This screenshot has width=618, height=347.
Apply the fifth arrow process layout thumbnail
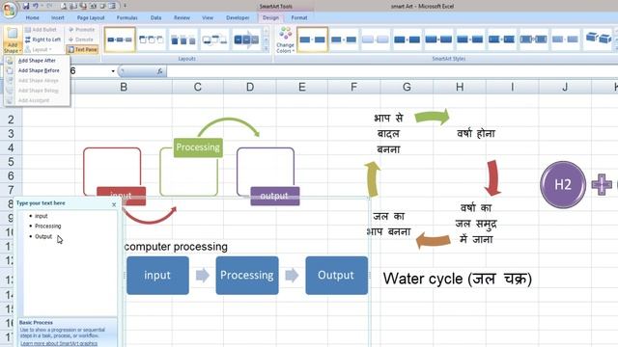(x=246, y=40)
